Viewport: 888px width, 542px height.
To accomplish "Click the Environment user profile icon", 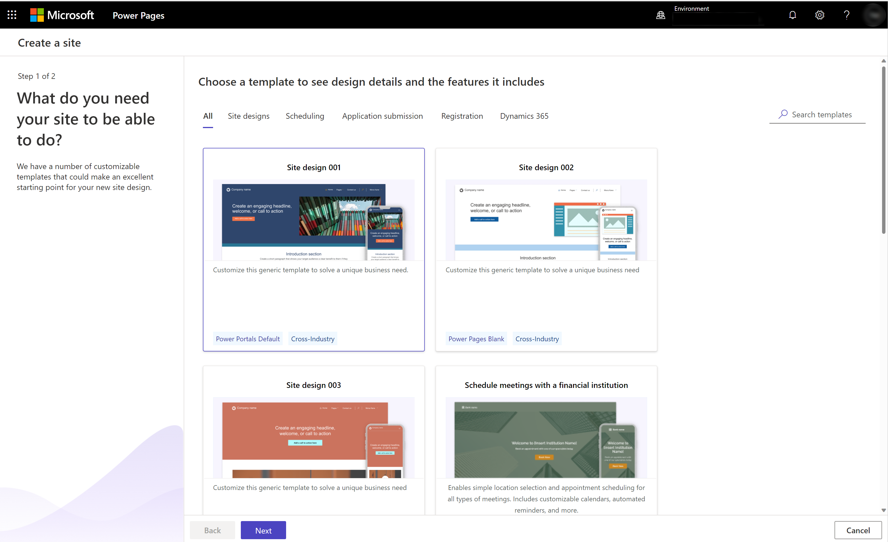I will point(875,15).
